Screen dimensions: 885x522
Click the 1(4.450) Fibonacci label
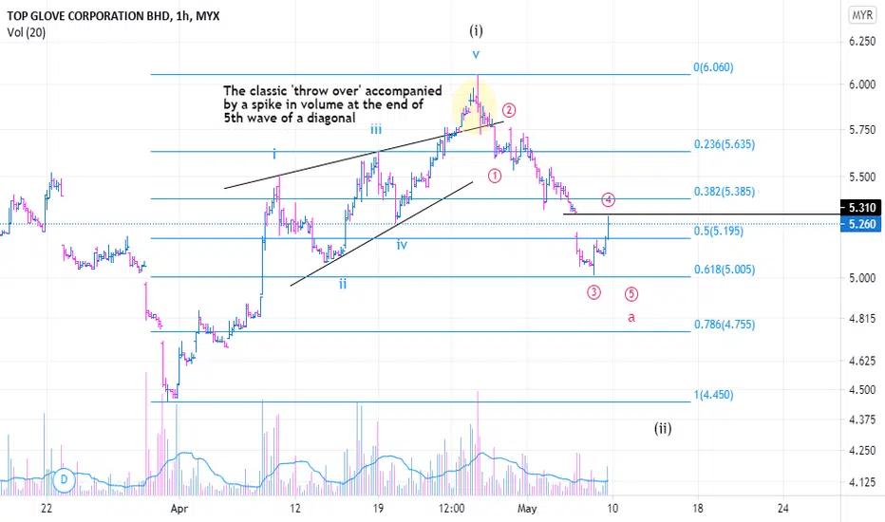pyautogui.click(x=713, y=395)
